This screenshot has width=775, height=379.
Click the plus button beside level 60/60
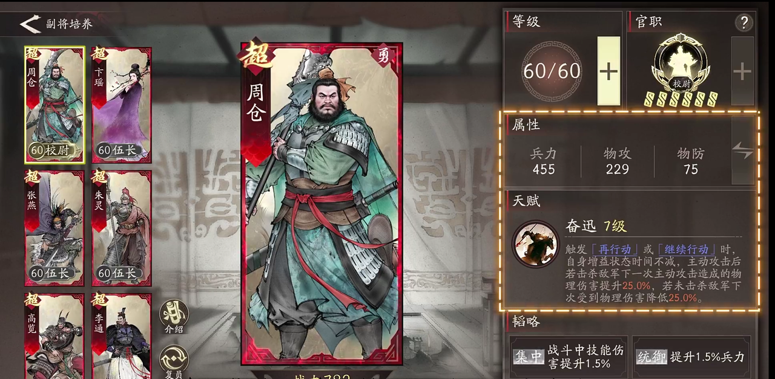608,71
